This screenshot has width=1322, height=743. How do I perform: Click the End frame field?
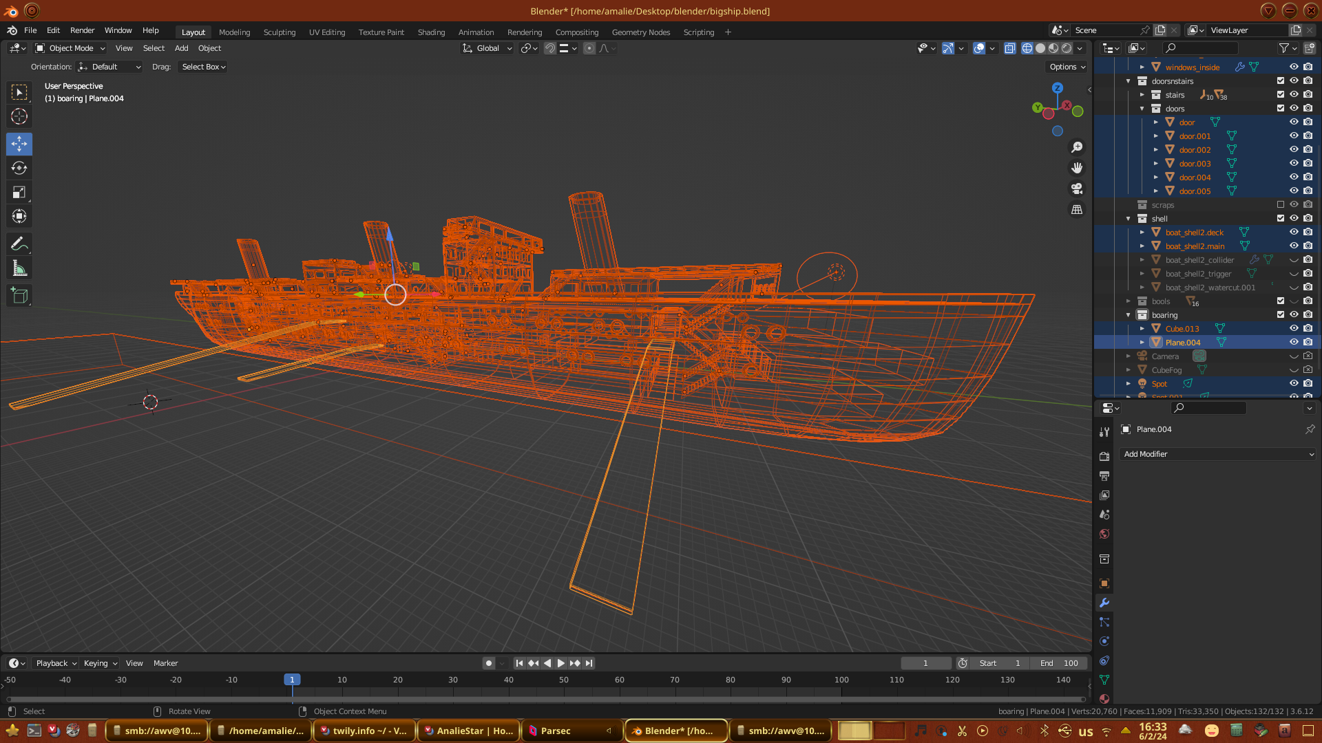pyautogui.click(x=1059, y=663)
